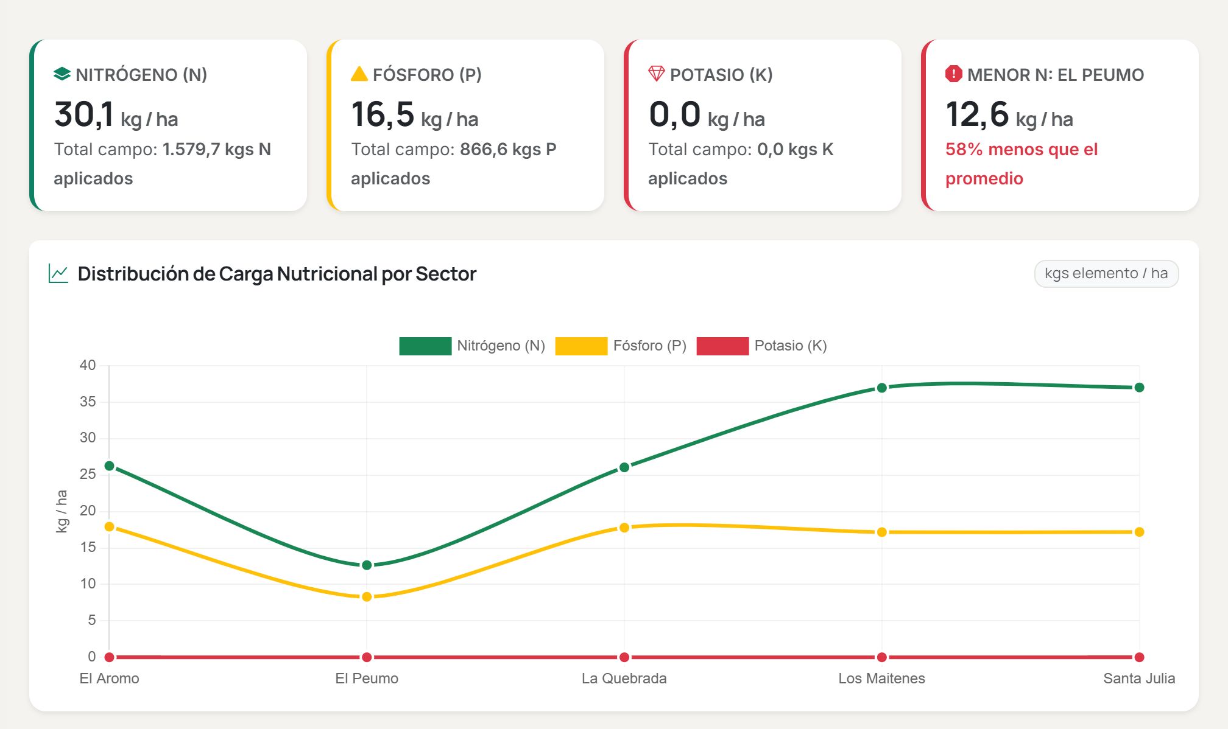The width and height of the screenshot is (1228, 729).
Task: Toggle the Fósforo (P) legend swatch
Action: tap(581, 346)
